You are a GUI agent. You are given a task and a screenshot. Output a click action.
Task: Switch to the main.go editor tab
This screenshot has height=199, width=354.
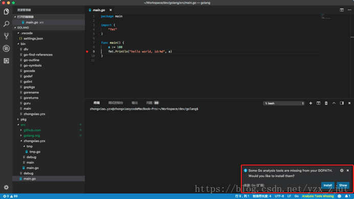coord(99,10)
